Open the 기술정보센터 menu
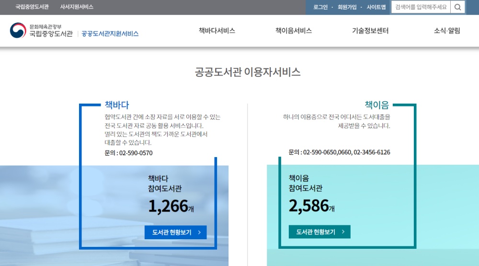 click(x=370, y=31)
